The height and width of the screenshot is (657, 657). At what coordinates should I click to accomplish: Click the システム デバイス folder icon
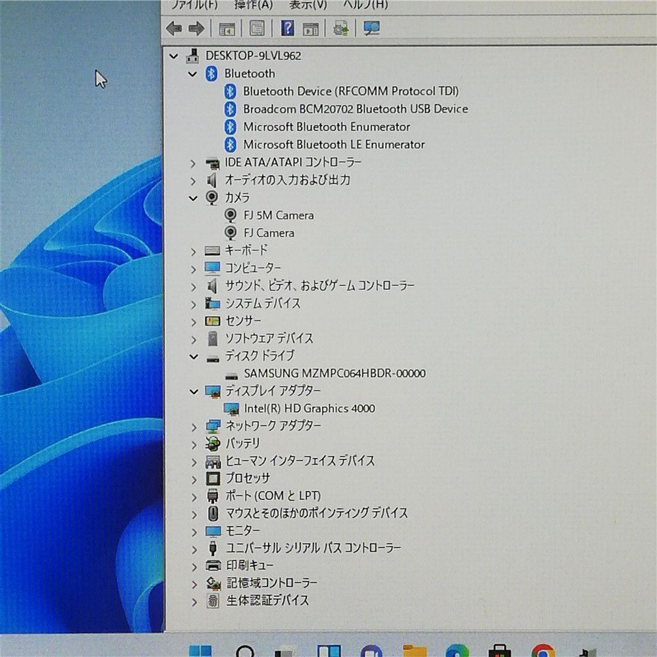(x=212, y=304)
